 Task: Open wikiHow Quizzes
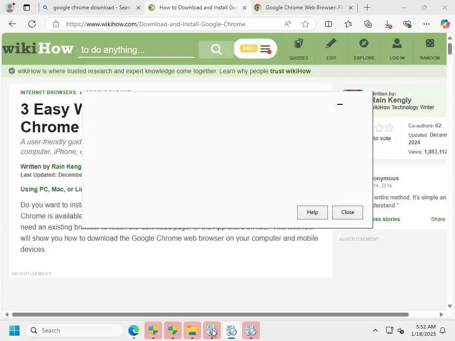tap(298, 49)
